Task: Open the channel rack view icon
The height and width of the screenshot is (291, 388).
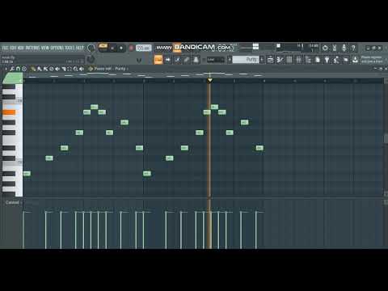Action: 289,60
